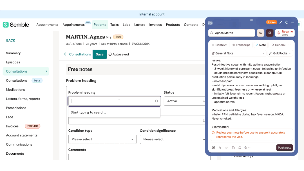This screenshot has width=304, height=171.
Task: Open the General Note template dropdown
Action: click(238, 53)
